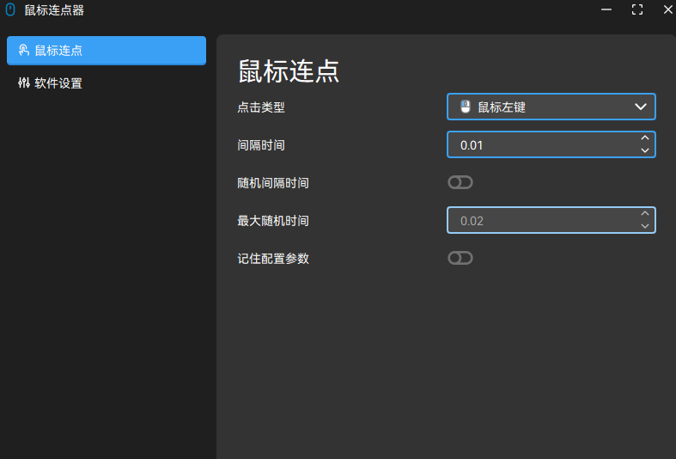Viewport: 676px width, 459px height.
Task: Open the 鼠标左键 combo box
Action: pos(551,107)
